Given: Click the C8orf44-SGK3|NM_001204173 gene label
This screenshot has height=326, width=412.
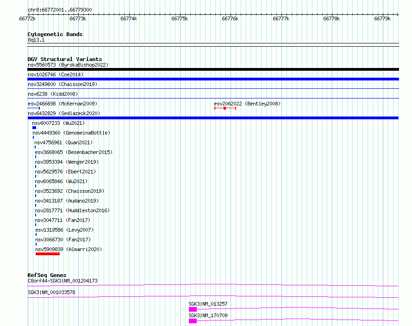Looking at the screenshot, I should [x=62, y=281].
